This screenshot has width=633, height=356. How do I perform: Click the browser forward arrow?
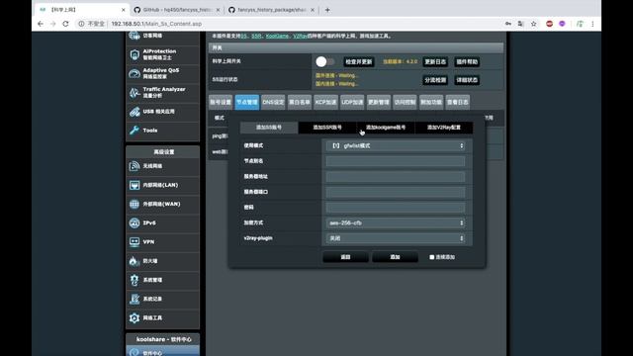(x=52, y=24)
